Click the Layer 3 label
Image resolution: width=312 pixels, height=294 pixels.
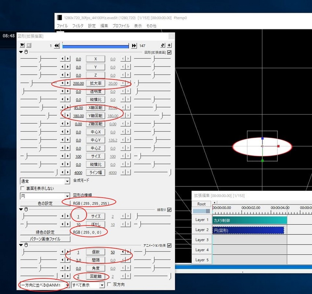[202, 240]
